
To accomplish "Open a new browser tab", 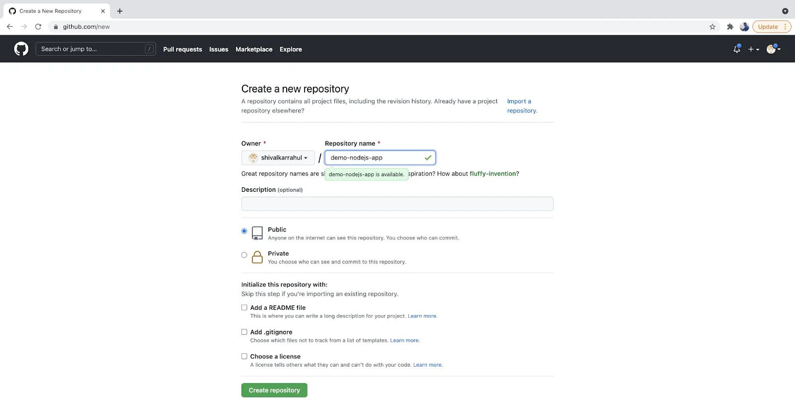I will [120, 11].
